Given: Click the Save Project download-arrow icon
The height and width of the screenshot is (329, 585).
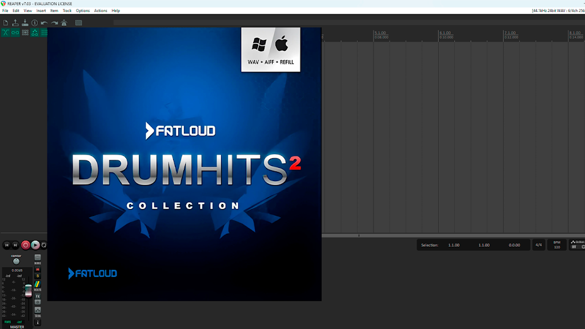Looking at the screenshot, I should coord(25,23).
